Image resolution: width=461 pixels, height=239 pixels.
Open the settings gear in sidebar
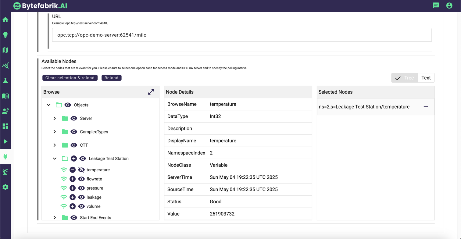point(5,187)
